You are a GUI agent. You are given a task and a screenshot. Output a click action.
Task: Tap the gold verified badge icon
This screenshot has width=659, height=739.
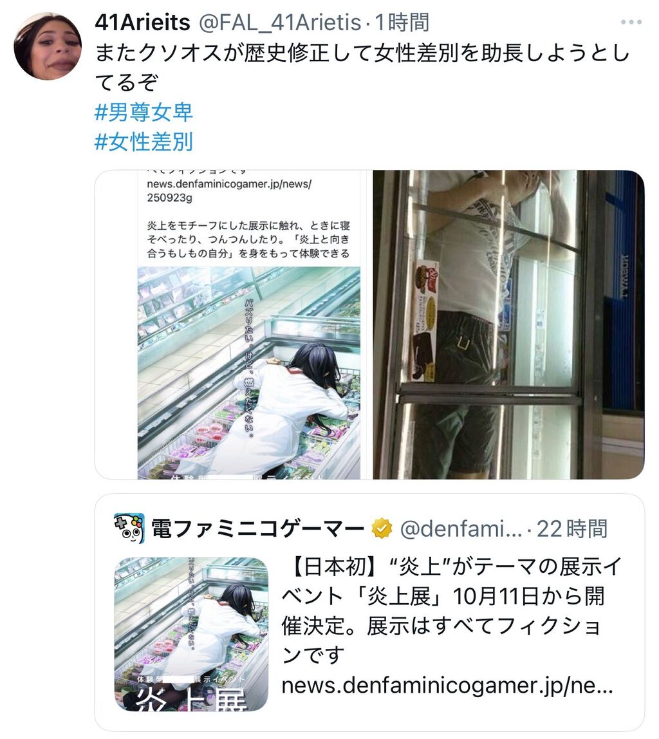(x=382, y=529)
